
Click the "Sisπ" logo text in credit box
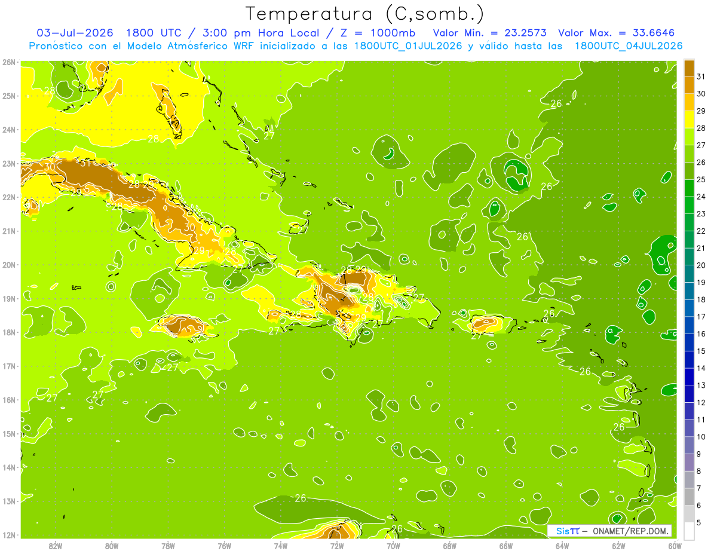pyautogui.click(x=568, y=531)
